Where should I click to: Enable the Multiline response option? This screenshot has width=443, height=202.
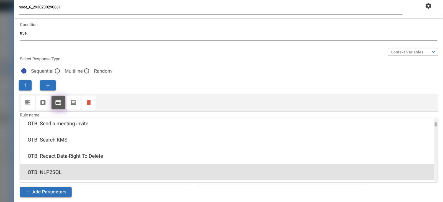click(57, 71)
